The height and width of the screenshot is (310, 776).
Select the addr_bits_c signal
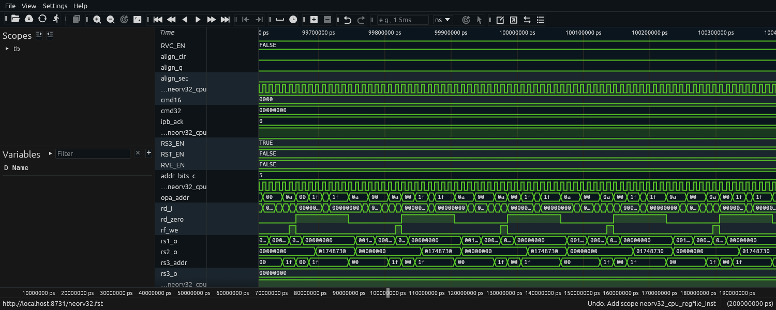click(178, 176)
